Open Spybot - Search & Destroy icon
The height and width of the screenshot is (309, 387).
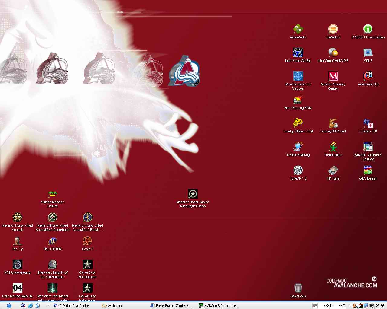368,147
